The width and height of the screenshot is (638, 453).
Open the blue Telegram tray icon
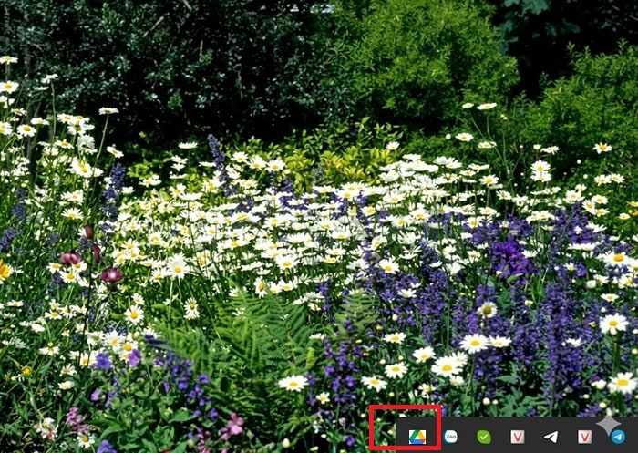(618, 438)
